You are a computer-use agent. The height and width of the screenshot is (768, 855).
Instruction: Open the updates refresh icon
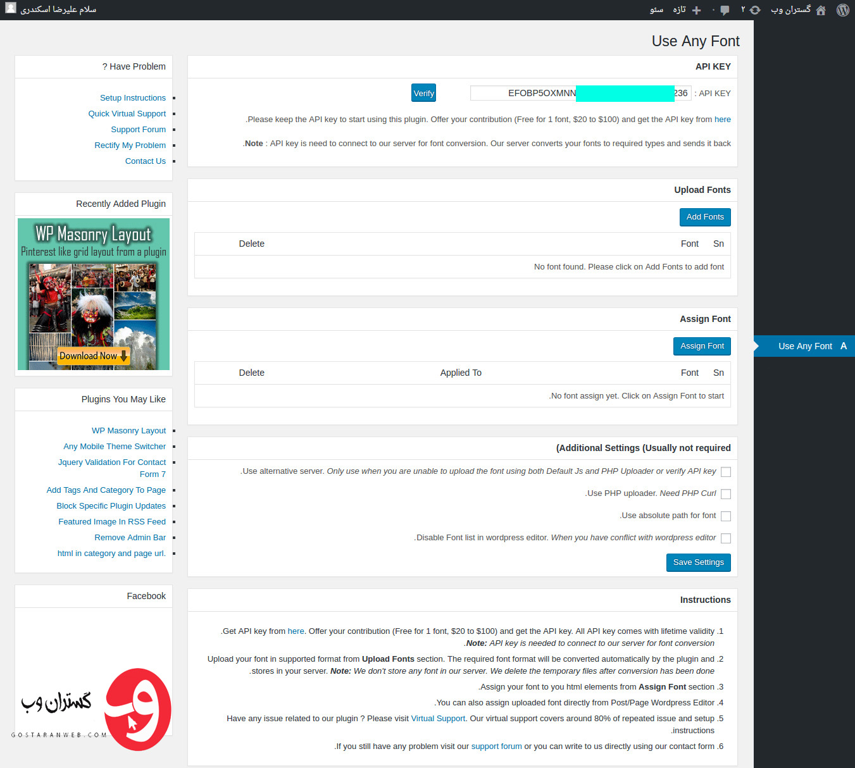(755, 10)
